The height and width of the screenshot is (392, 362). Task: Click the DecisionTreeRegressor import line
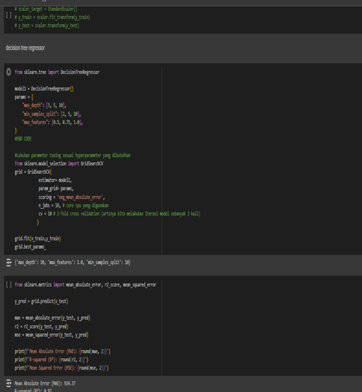click(x=57, y=72)
